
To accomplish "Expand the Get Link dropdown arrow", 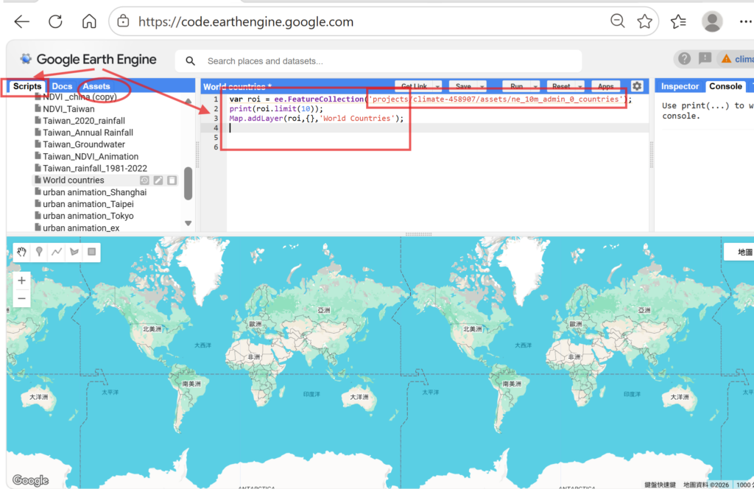I will pos(437,87).
